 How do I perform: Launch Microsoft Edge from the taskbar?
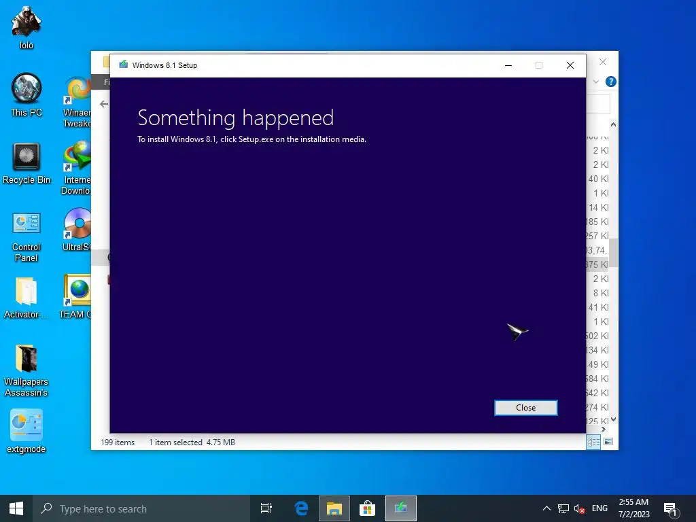tap(301, 508)
